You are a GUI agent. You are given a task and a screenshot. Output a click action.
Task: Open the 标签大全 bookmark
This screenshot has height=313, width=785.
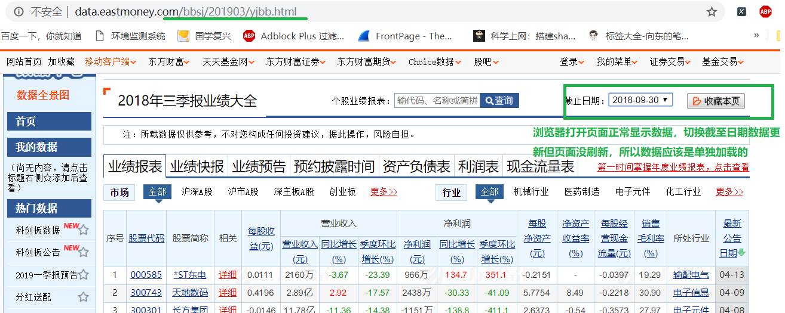(x=638, y=36)
